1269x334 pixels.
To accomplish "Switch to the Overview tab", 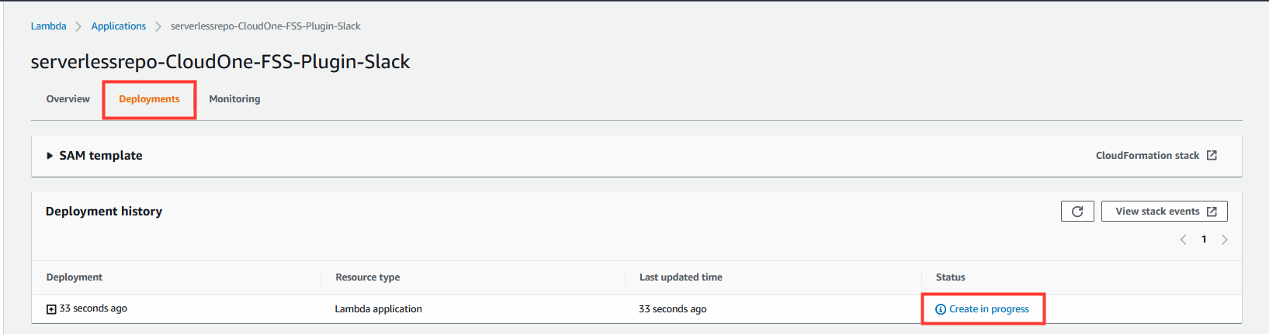I will 68,99.
